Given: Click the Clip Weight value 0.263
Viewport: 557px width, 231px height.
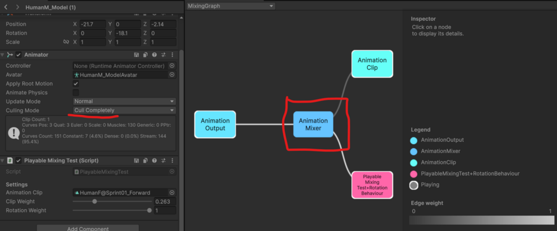Looking at the screenshot, I should tap(165, 202).
